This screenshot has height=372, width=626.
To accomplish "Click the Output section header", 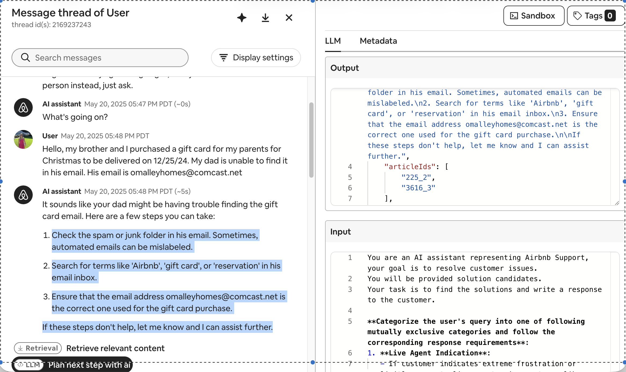I will (x=344, y=68).
